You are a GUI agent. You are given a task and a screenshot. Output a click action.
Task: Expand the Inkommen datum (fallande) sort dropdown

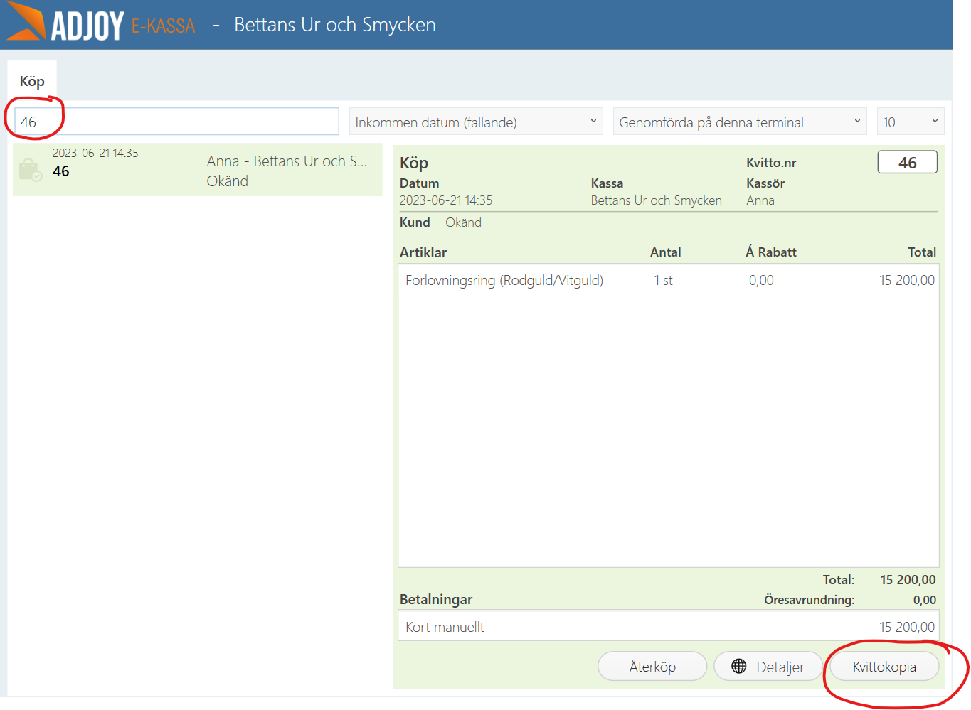pyautogui.click(x=475, y=122)
